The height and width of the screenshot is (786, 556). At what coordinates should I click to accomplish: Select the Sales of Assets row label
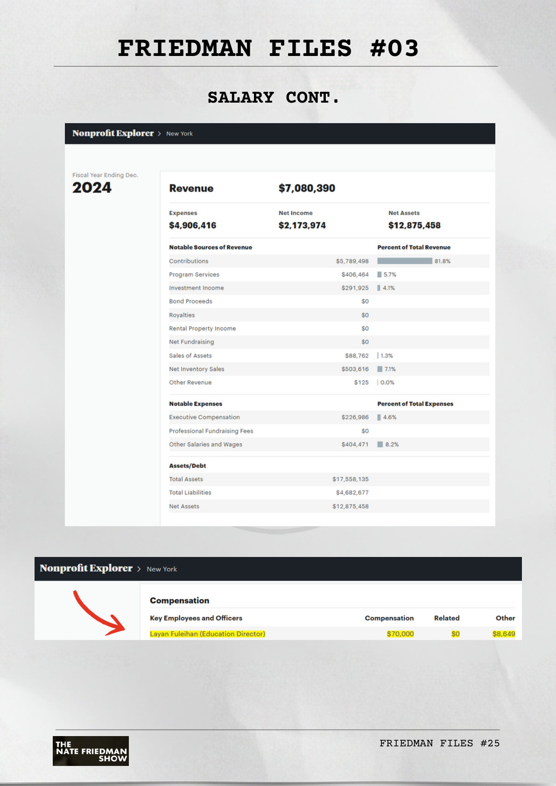click(x=190, y=356)
